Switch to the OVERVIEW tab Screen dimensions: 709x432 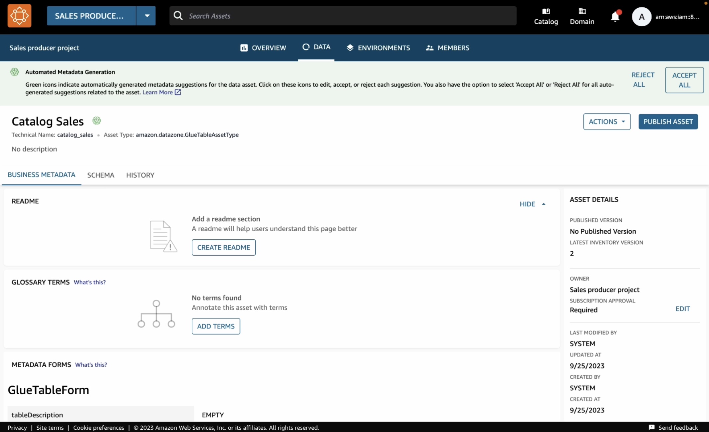263,48
